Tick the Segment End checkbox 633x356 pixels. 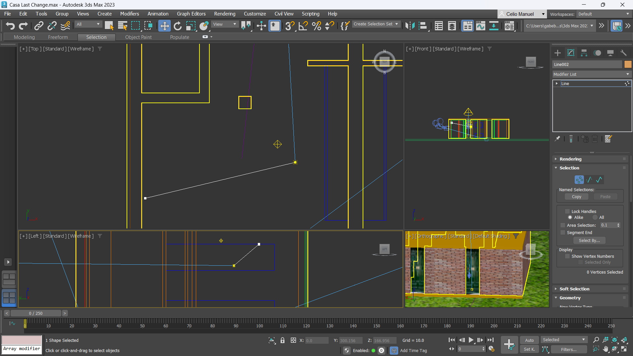click(x=563, y=232)
